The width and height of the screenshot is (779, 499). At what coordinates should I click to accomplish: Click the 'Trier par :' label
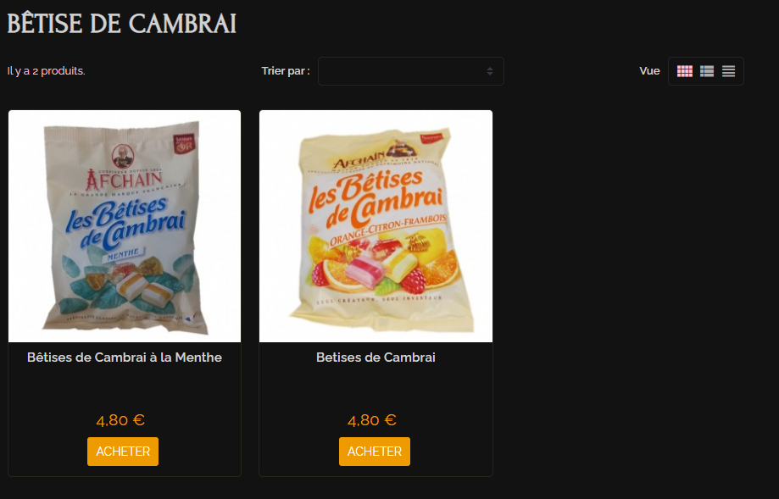[286, 71]
